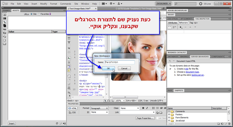Image resolution: width=233 pixels, height=127 pixels.
Task: Open the Class dropdown in Properties
Action: tap(130, 108)
